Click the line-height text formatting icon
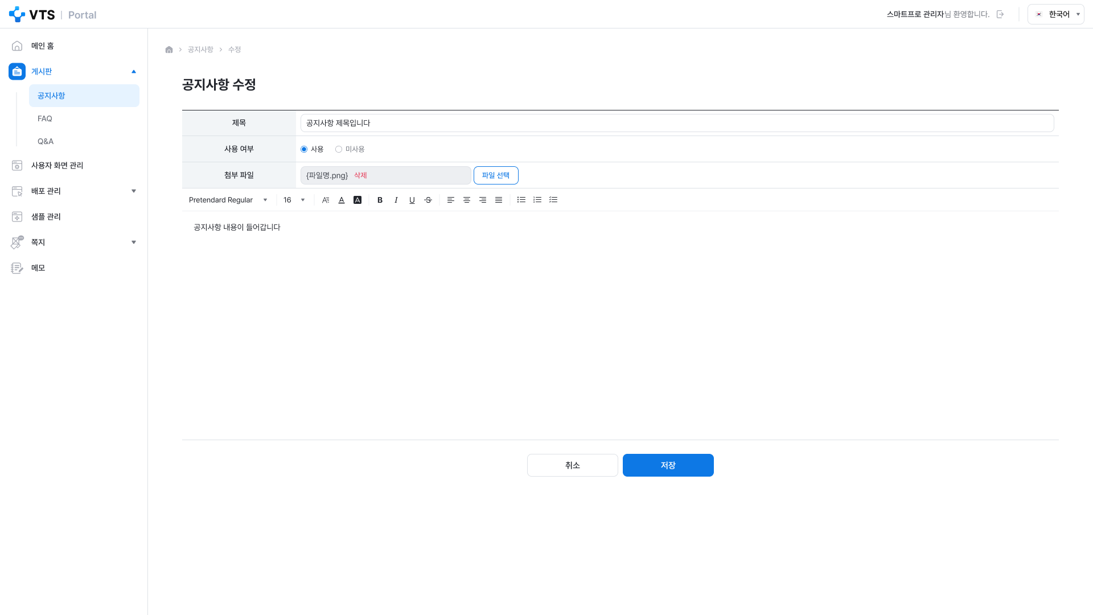The image size is (1093, 615). (326, 200)
